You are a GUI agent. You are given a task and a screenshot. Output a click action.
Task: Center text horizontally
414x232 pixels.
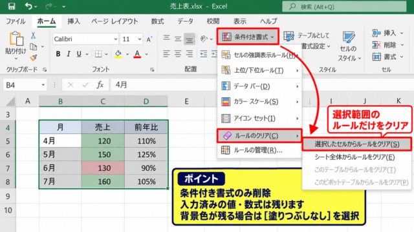pos(178,54)
